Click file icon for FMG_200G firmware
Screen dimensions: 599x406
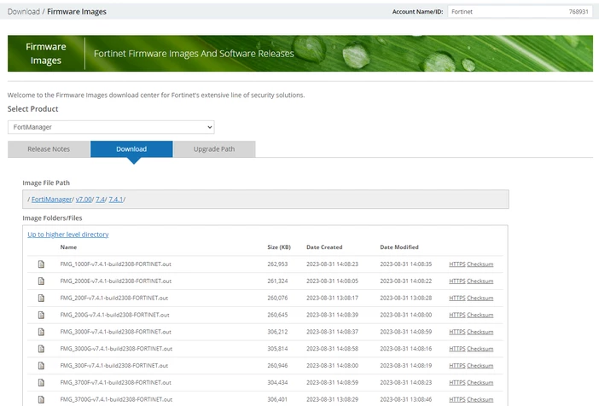pyautogui.click(x=41, y=315)
